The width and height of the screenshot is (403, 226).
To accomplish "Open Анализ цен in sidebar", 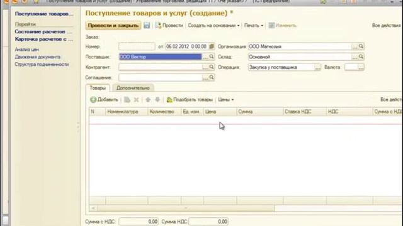I will click(x=26, y=50).
